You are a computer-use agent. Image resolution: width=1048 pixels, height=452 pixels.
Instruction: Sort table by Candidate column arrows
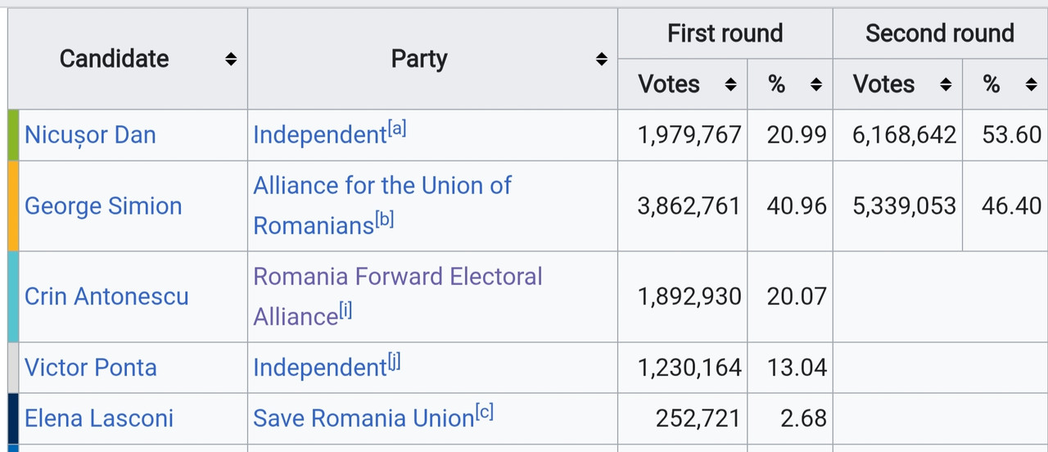[x=231, y=59]
